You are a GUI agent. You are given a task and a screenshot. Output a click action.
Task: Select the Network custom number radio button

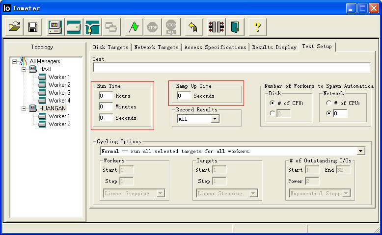[x=328, y=113]
